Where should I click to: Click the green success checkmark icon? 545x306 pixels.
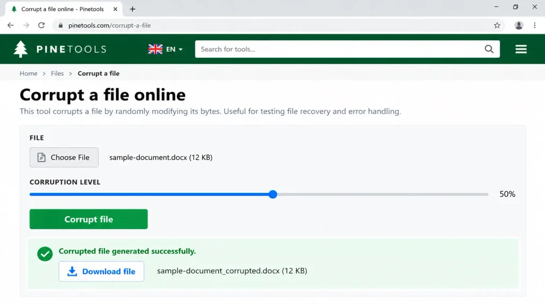(45, 254)
